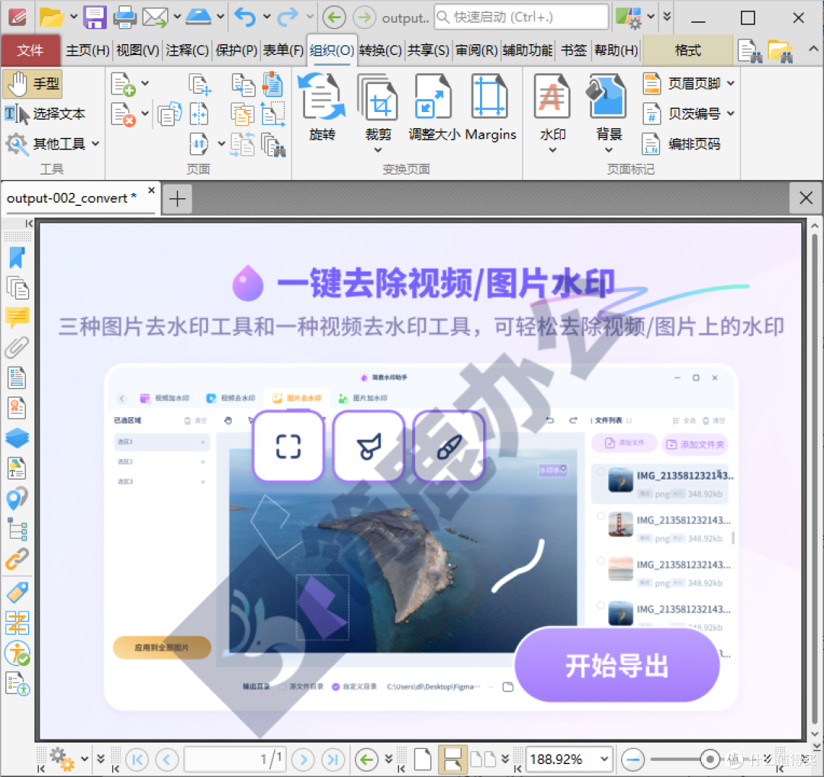Image resolution: width=824 pixels, height=777 pixels.
Task: Open the layers side panel
Action: click(x=17, y=438)
